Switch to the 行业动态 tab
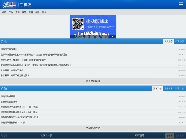This screenshot has height=139, width=186. click(x=179, y=41)
